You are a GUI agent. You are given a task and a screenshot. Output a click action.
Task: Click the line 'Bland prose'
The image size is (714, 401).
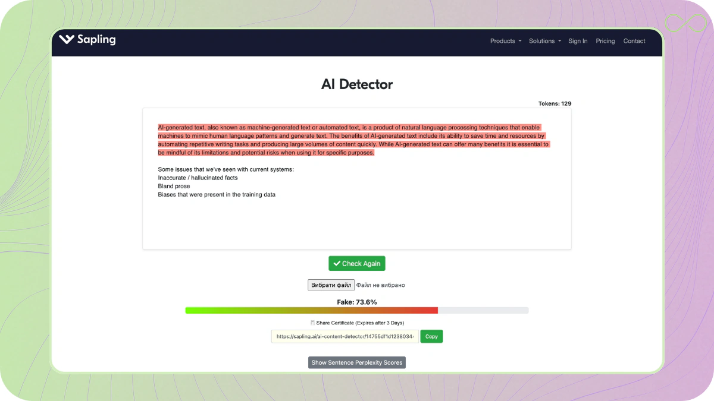(x=174, y=186)
